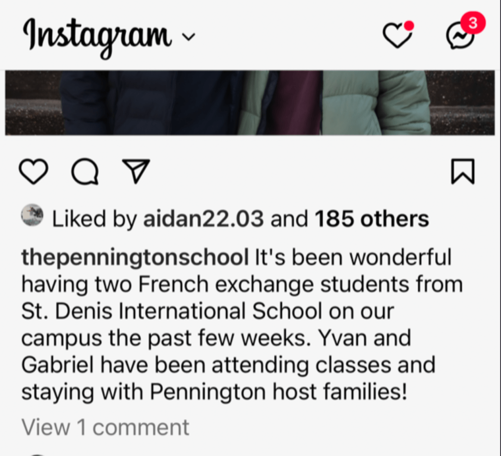Like the post with the heart icon
Screen dimensions: 501x456
pyautogui.click(x=33, y=172)
